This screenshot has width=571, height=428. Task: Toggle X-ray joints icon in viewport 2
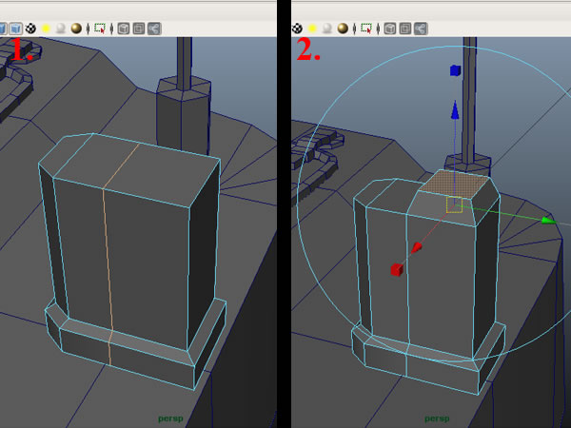pyautogui.click(x=421, y=29)
